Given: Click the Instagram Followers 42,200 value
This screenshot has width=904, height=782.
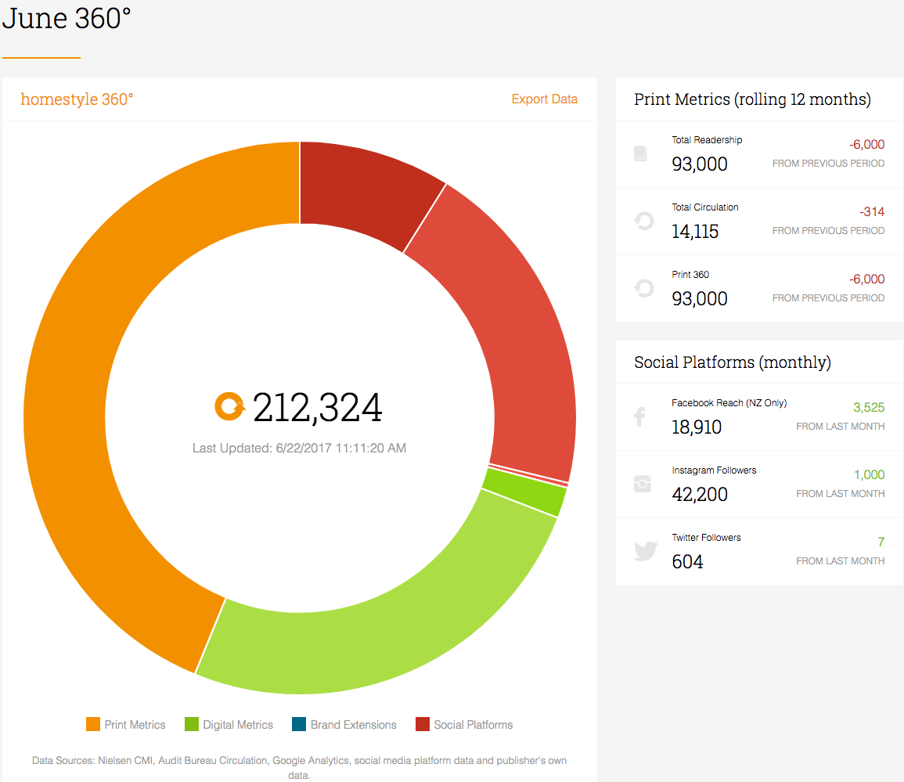Looking at the screenshot, I should pyautogui.click(x=700, y=494).
